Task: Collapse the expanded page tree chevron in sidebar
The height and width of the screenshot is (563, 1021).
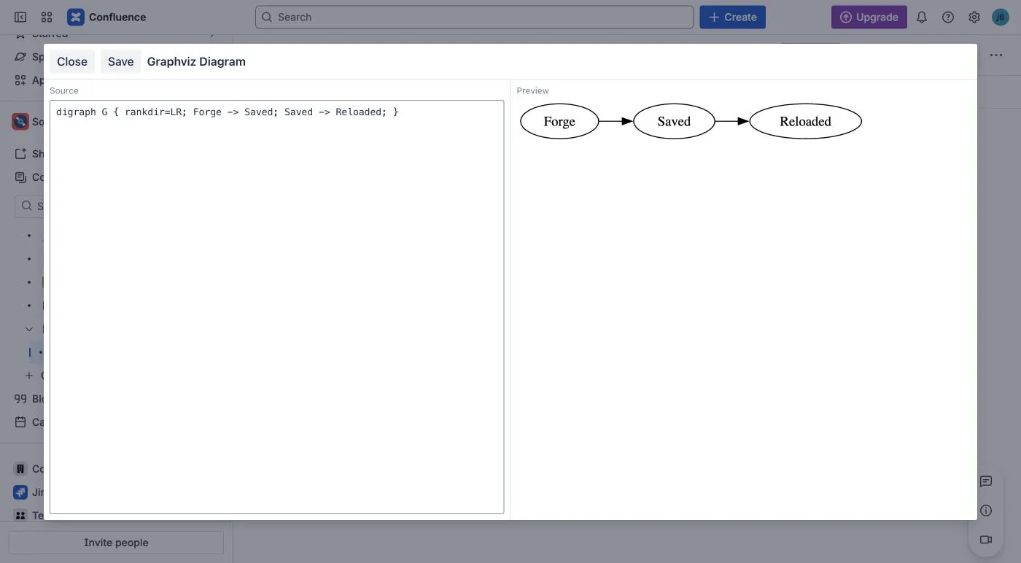Action: pos(29,329)
